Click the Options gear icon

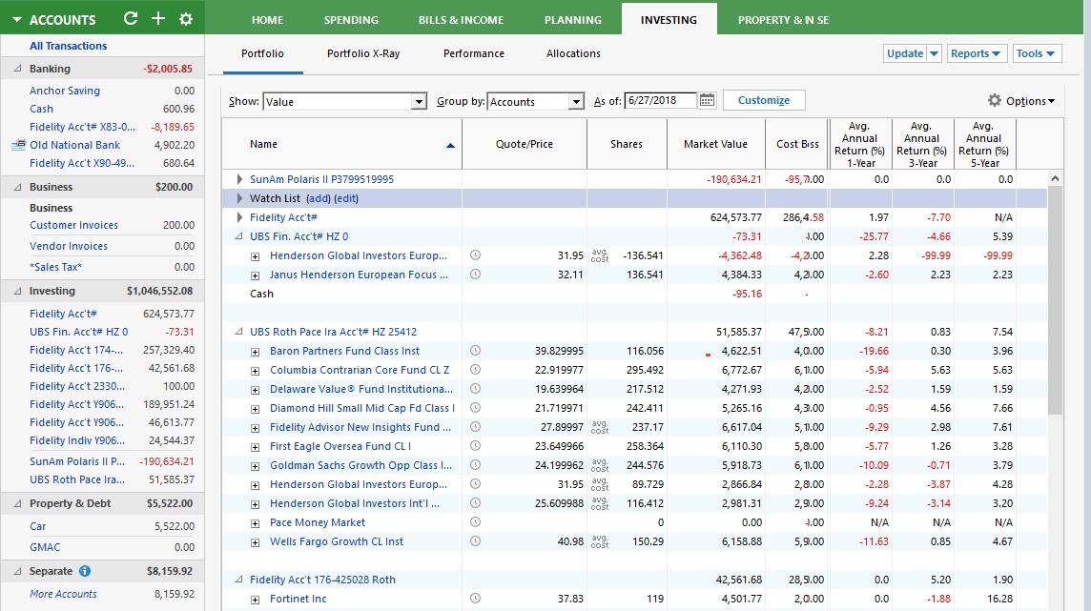(x=995, y=101)
